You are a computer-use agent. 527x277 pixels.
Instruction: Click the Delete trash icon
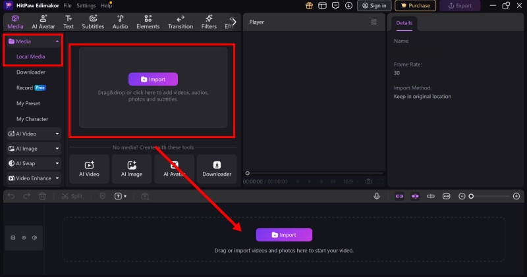tap(42, 196)
